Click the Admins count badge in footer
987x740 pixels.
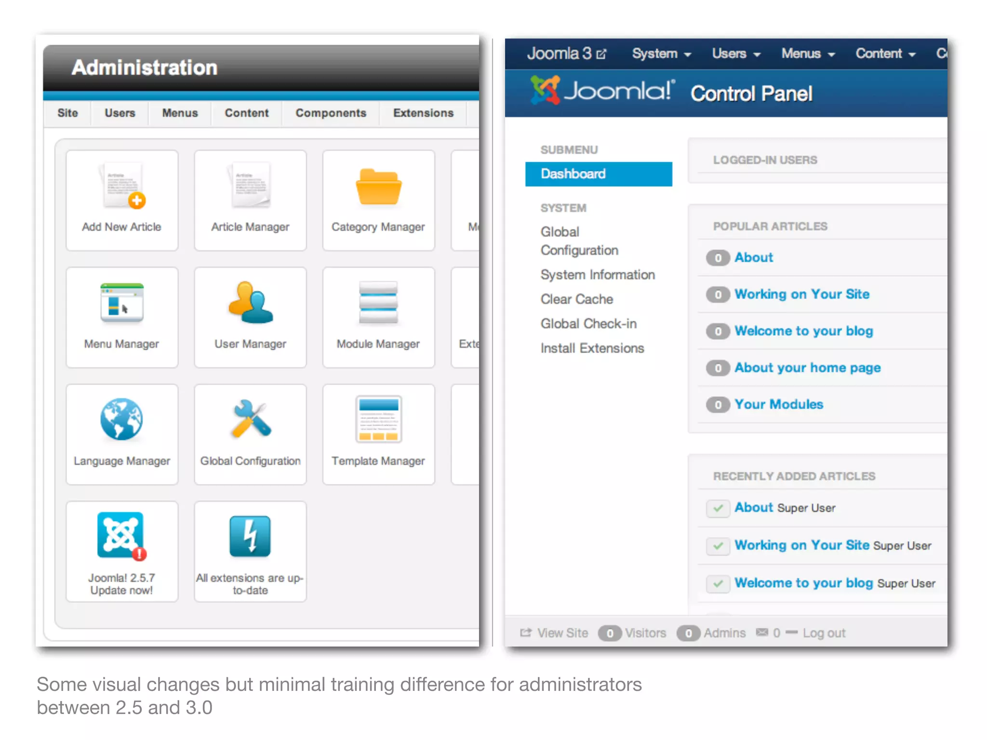(688, 633)
